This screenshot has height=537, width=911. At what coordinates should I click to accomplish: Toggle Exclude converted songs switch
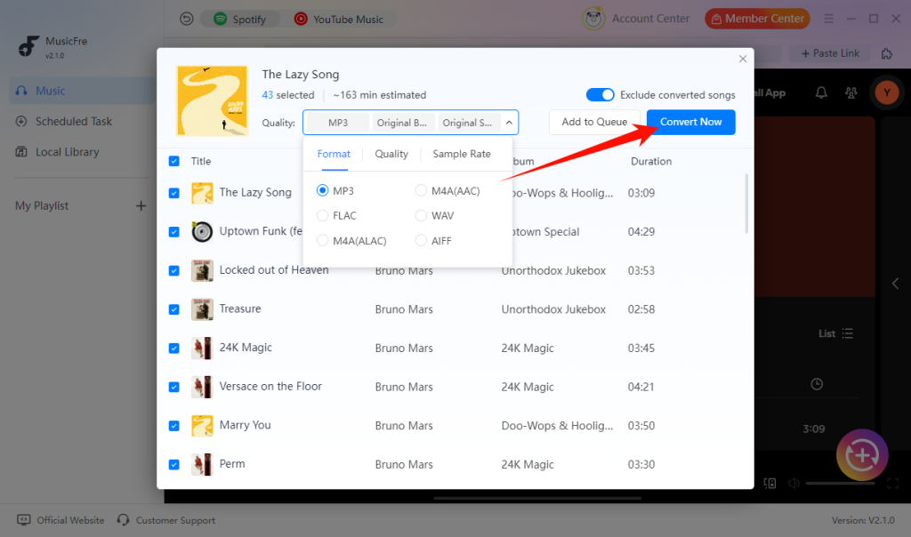click(x=600, y=94)
